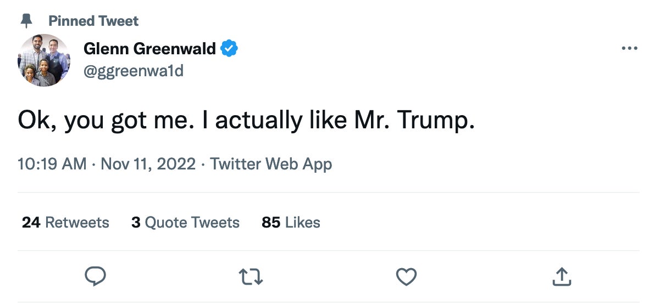The width and height of the screenshot is (654, 306).
Task: View the 24 Retweets list
Action: coord(65,222)
